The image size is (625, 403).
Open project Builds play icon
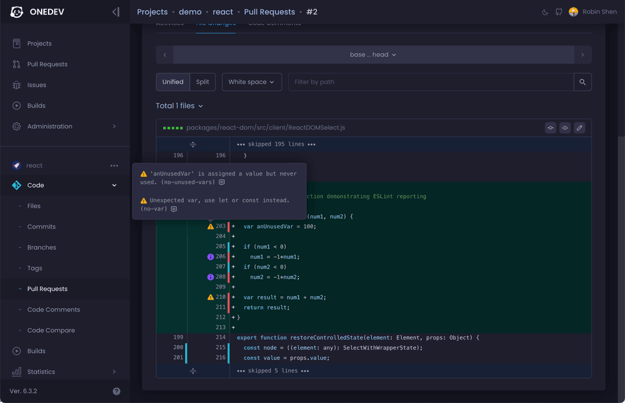click(16, 351)
